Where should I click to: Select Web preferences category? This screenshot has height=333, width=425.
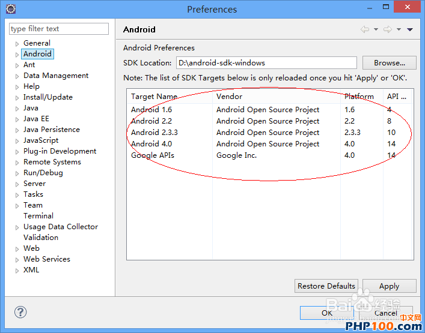tap(31, 248)
